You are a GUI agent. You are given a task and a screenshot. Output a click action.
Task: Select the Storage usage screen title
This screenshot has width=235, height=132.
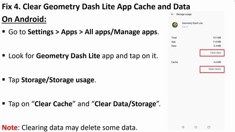pos(184,14)
